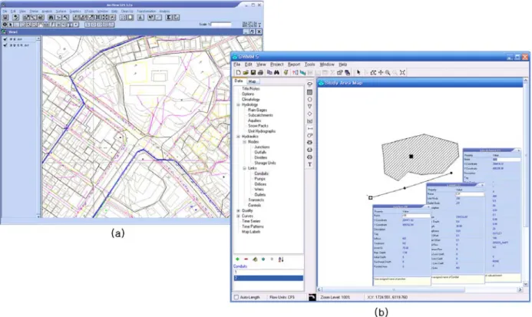Select Subcatchments in tree
532x317 pixels.
pos(260,115)
